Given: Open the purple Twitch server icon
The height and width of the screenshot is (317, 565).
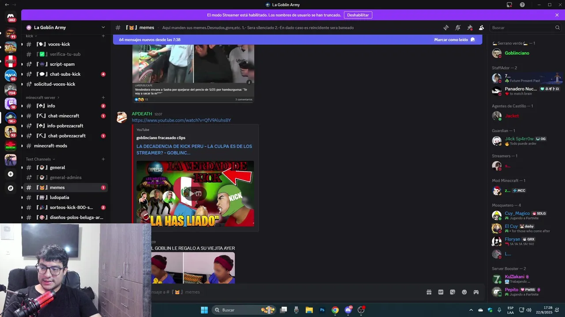Looking at the screenshot, I should (x=11, y=103).
